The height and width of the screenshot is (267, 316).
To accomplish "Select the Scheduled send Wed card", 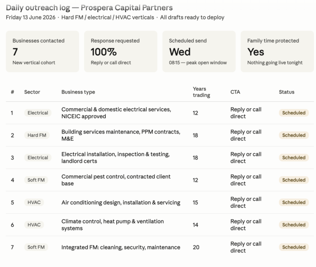I will (199, 51).
